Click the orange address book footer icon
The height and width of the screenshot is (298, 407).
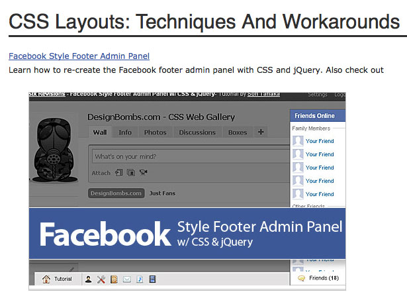coord(114,279)
